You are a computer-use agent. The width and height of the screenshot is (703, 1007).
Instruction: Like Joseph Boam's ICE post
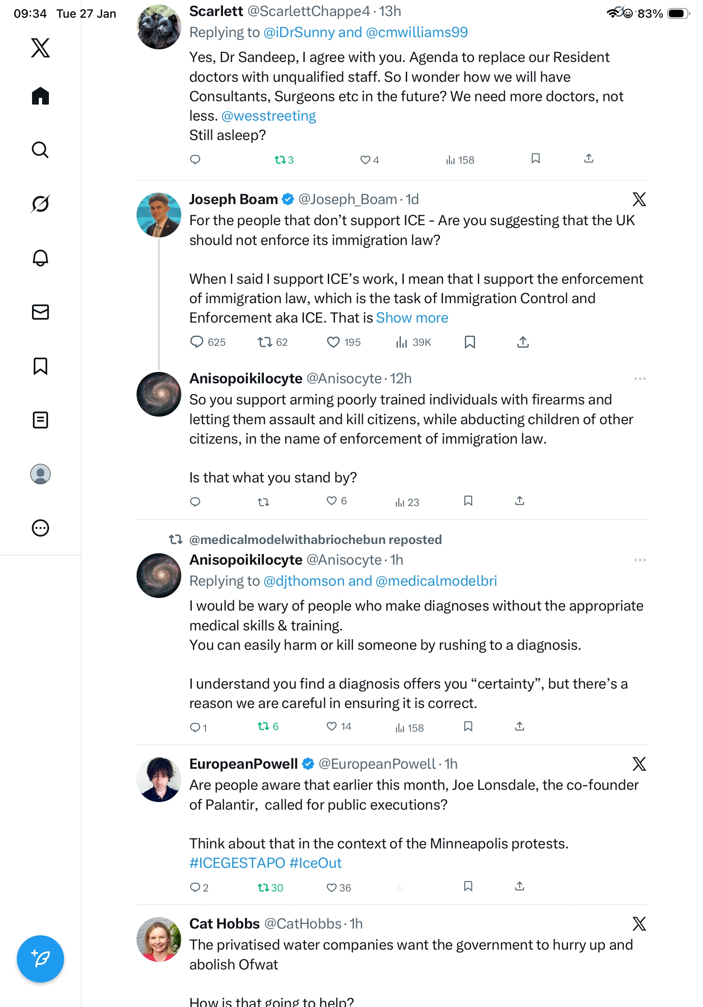333,342
